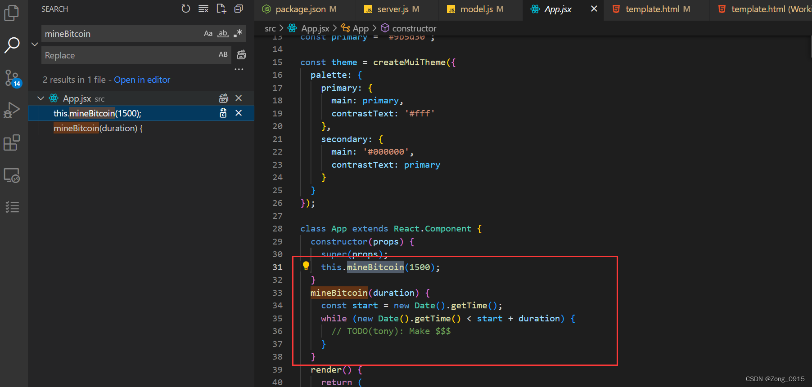Image resolution: width=812 pixels, height=387 pixels.
Task: Open a new search editor
Action: [x=221, y=9]
